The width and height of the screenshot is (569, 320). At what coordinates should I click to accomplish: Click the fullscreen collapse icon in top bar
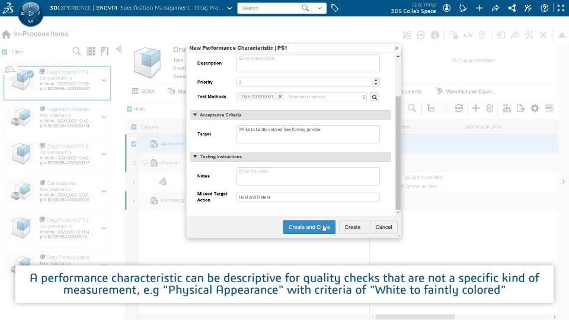pos(561,8)
